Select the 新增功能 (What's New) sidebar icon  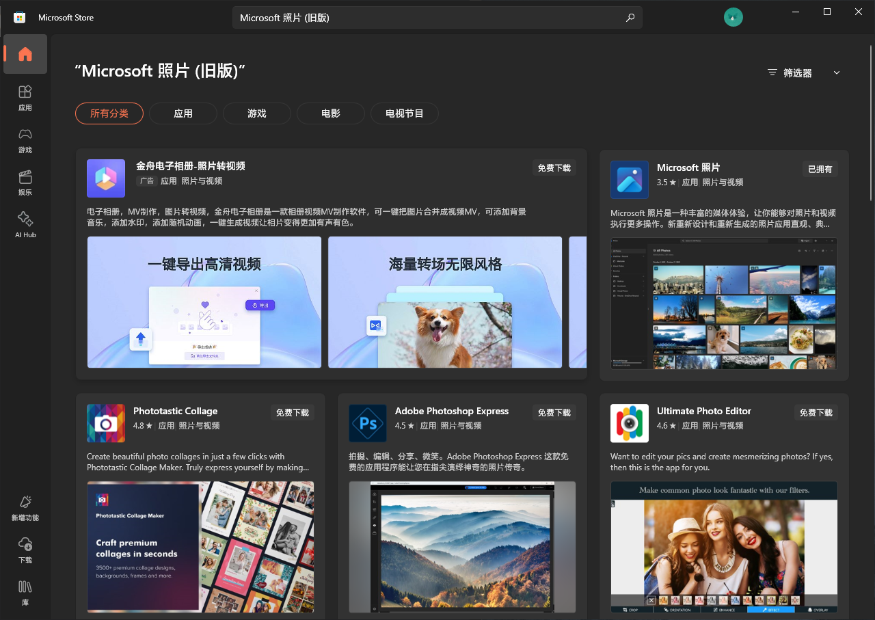(x=25, y=508)
